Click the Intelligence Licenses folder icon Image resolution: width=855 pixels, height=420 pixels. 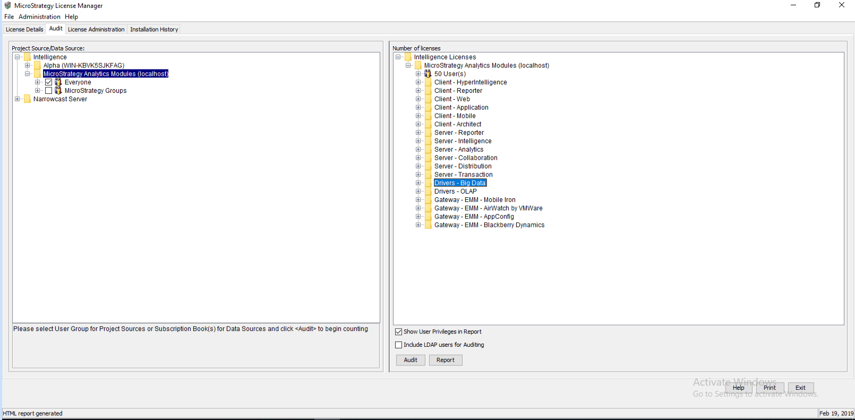click(408, 57)
